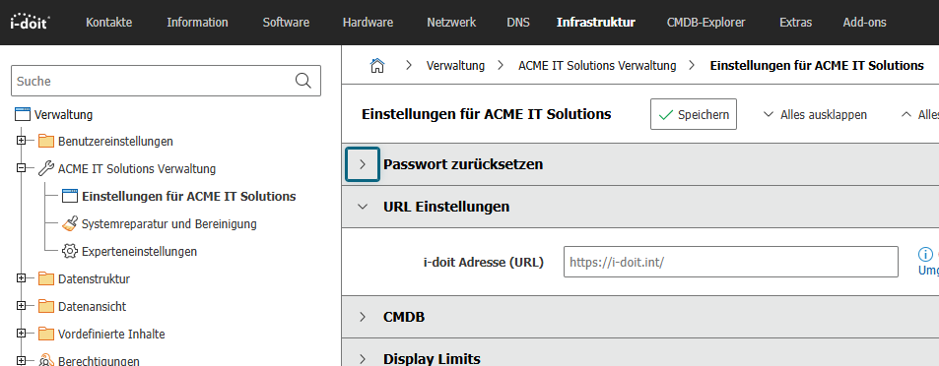
Task: Click the URL Einstellungen section title
Action: coord(446,207)
